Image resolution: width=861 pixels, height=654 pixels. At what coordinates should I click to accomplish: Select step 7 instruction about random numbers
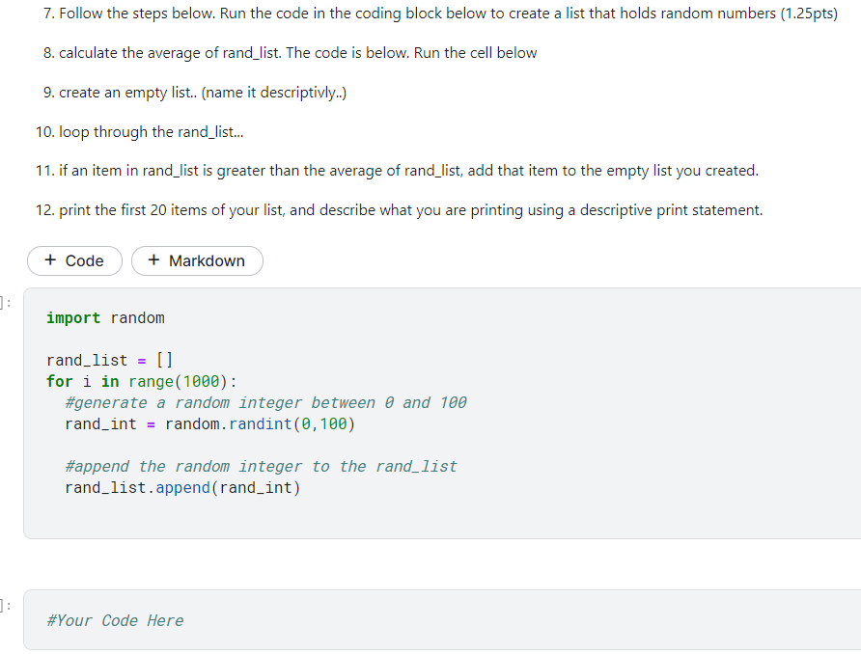click(434, 13)
